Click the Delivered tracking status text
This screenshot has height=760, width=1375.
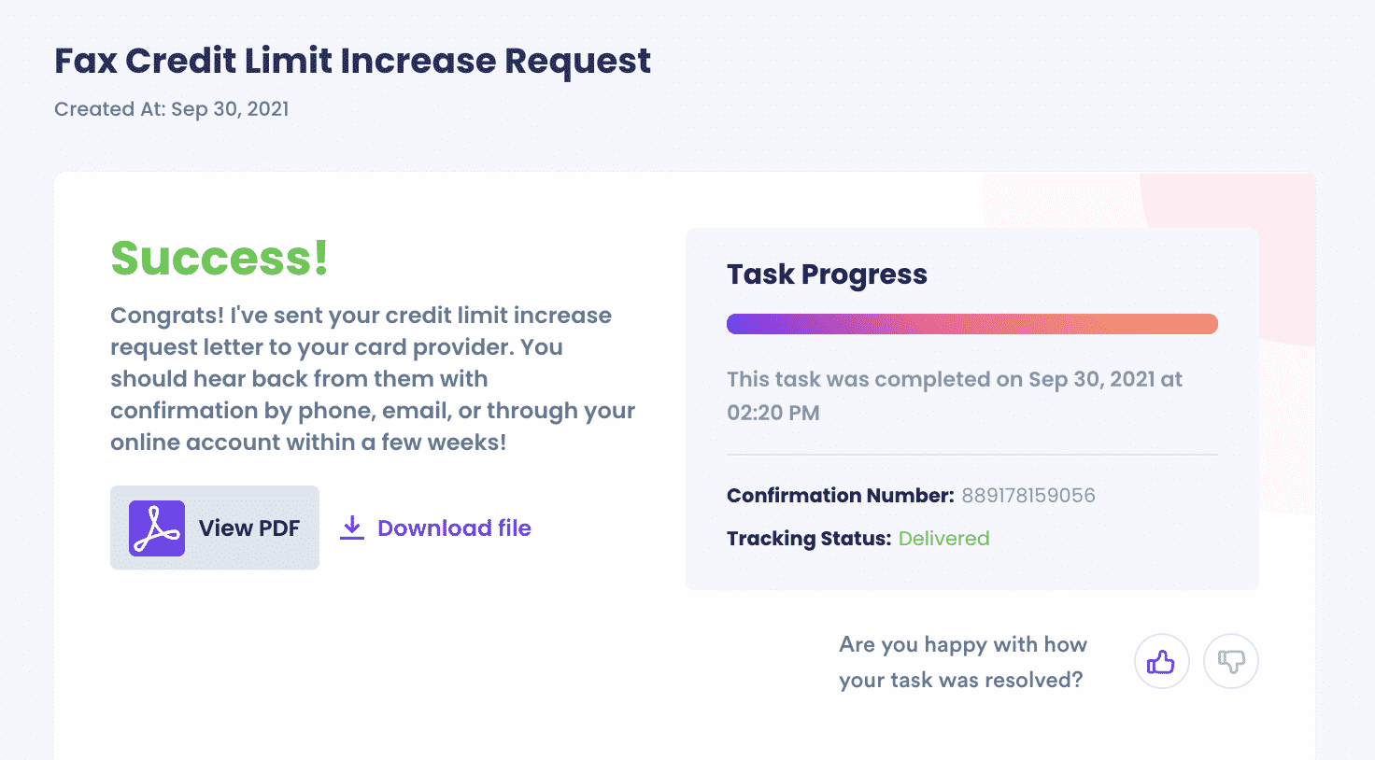[x=943, y=539]
